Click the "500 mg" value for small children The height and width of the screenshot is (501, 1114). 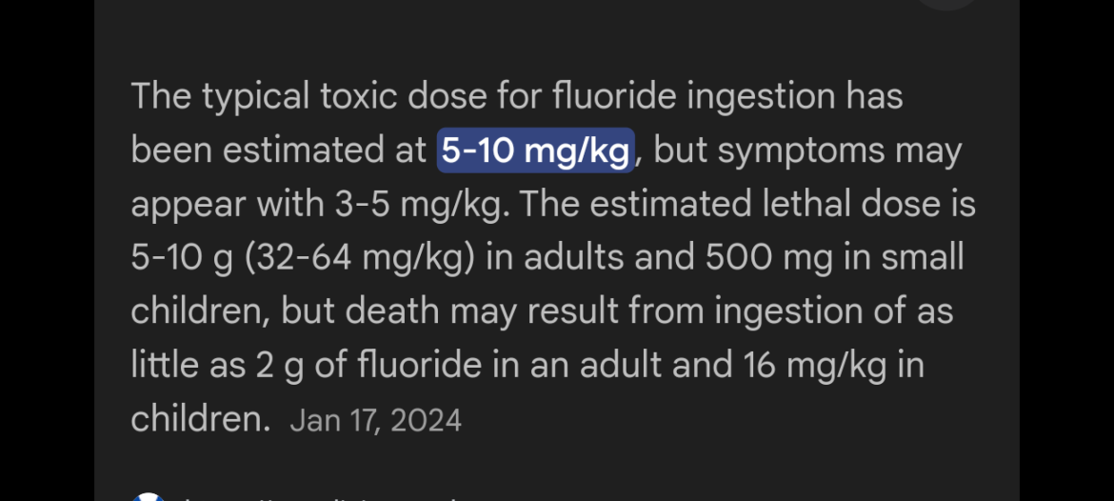[x=769, y=259]
